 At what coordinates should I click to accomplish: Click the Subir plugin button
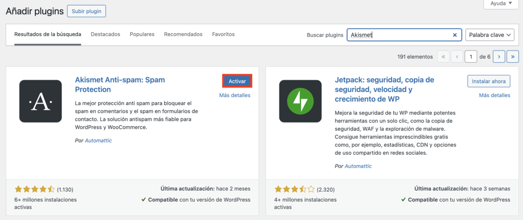pos(86,11)
